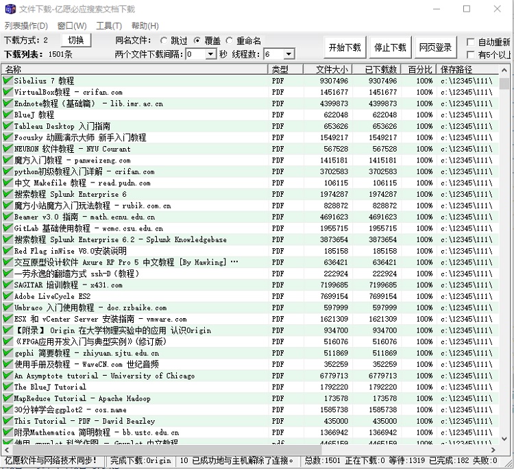Click the check icon beside An Asymptote tutorial row

click(x=8, y=375)
